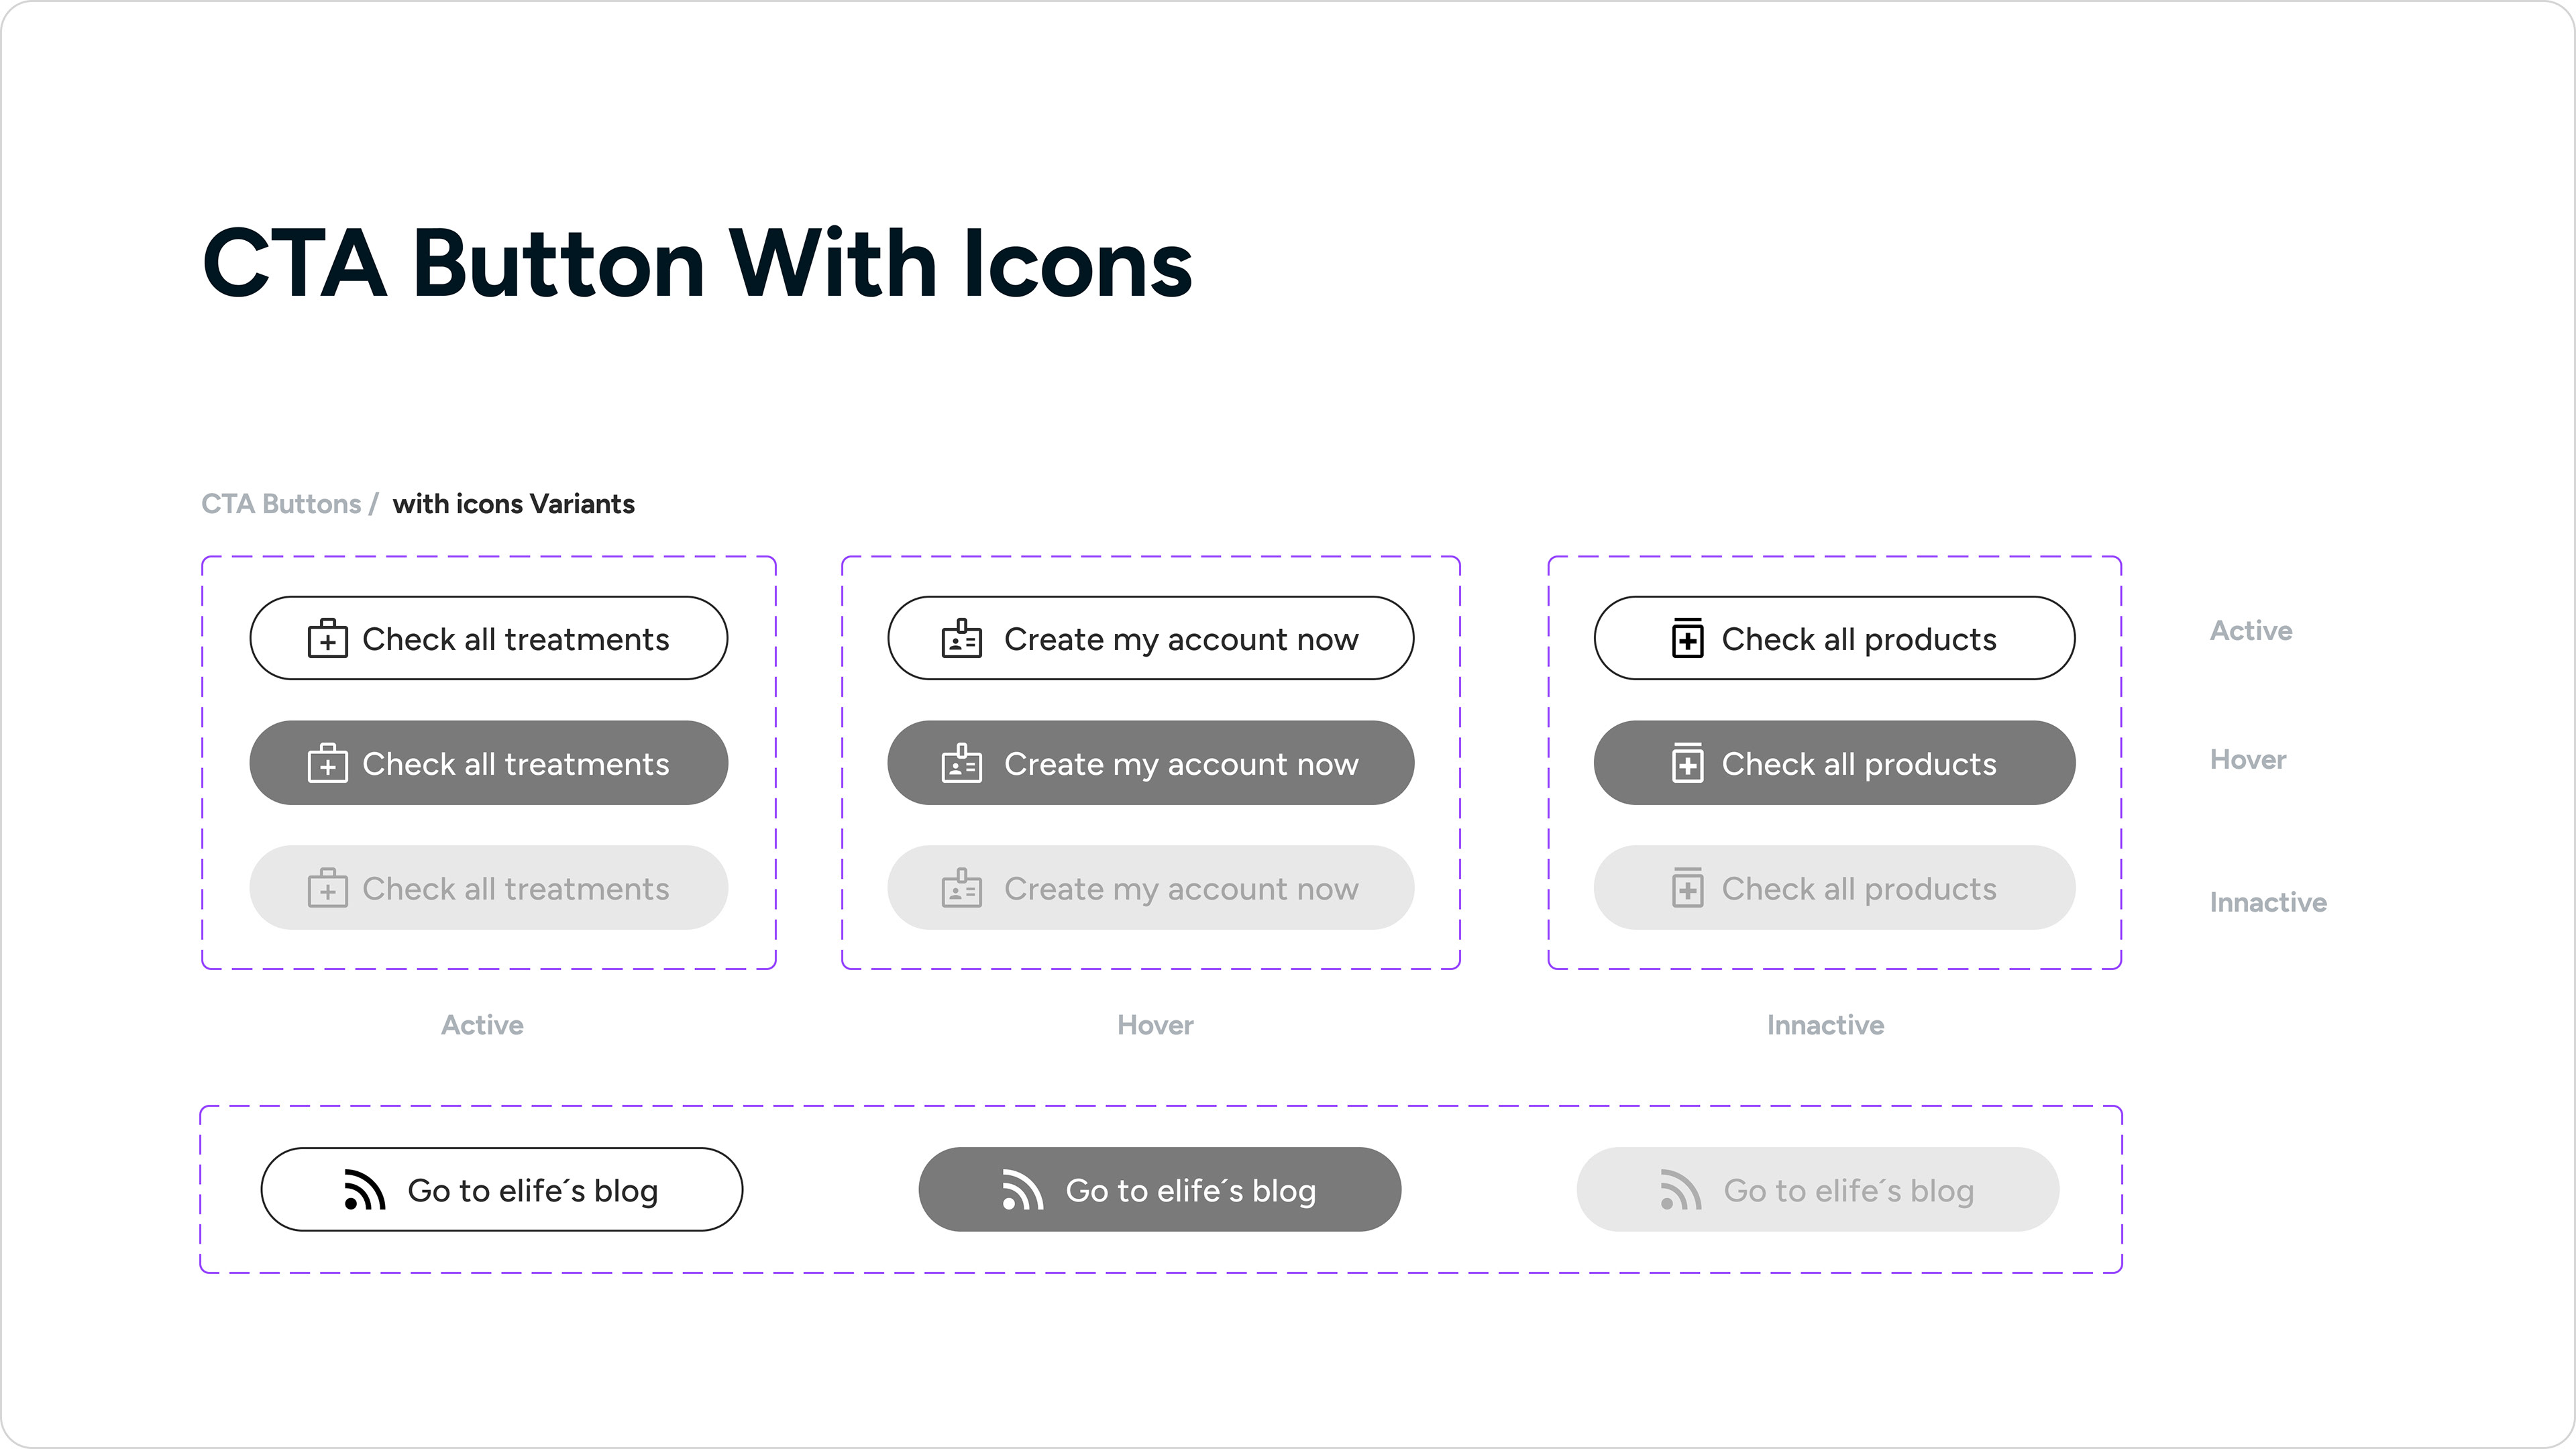The width and height of the screenshot is (2576, 1449).
Task: Click the product box icon in dark products button
Action: point(1687,763)
